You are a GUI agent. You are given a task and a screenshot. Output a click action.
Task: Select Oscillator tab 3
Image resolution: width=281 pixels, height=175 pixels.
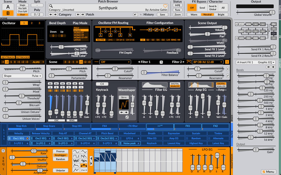tap(39, 23)
